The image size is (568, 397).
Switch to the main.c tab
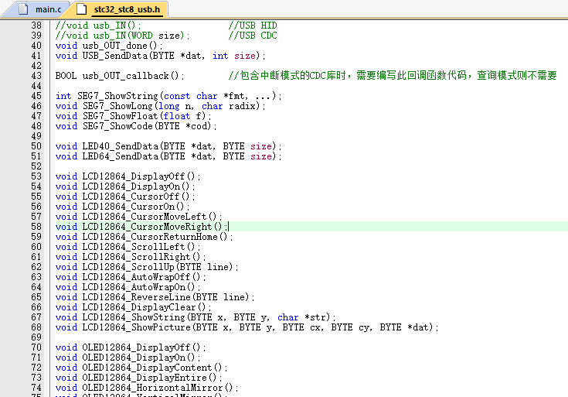(x=48, y=9)
